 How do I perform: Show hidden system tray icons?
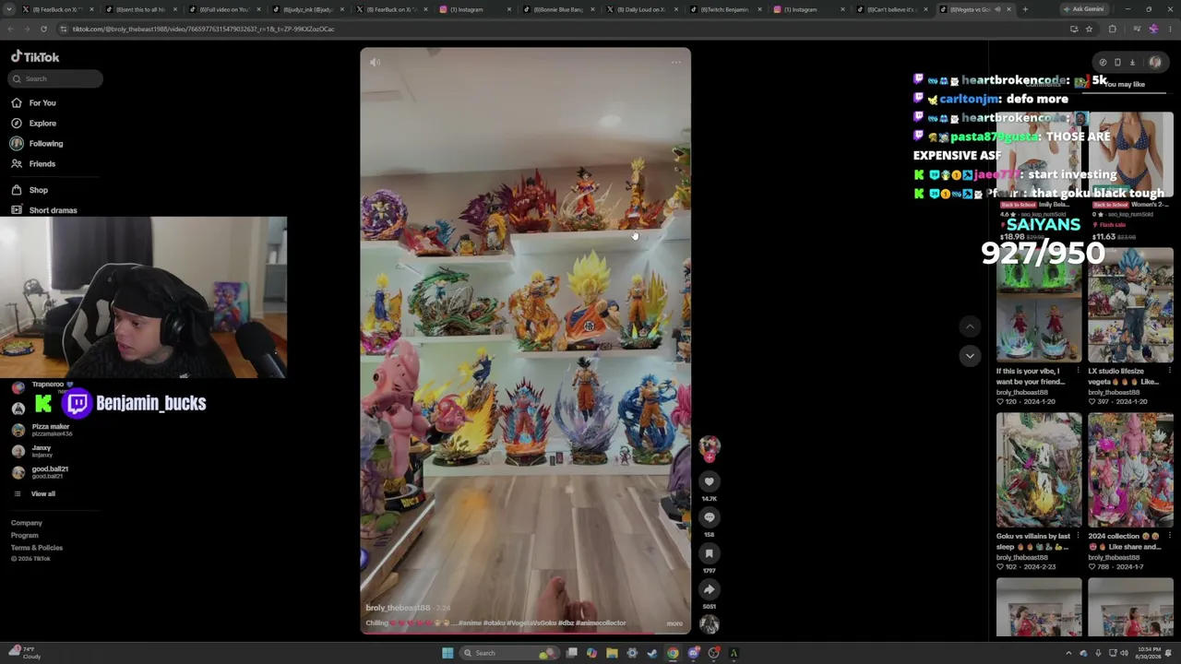click(1069, 653)
